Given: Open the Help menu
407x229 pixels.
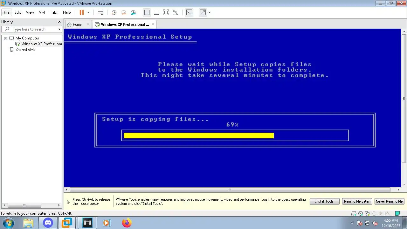Looking at the screenshot, I should coord(67,12).
